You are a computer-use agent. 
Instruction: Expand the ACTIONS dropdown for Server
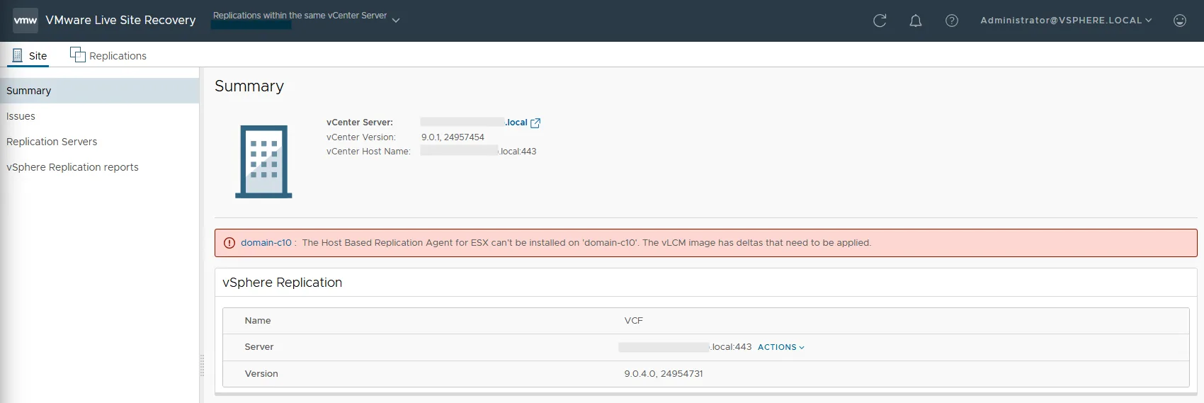pyautogui.click(x=781, y=347)
